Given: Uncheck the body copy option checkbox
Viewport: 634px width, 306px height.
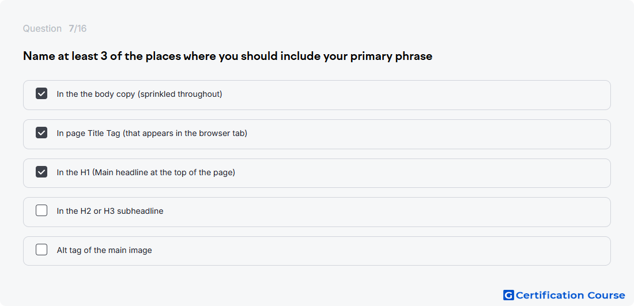Looking at the screenshot, I should coord(41,94).
